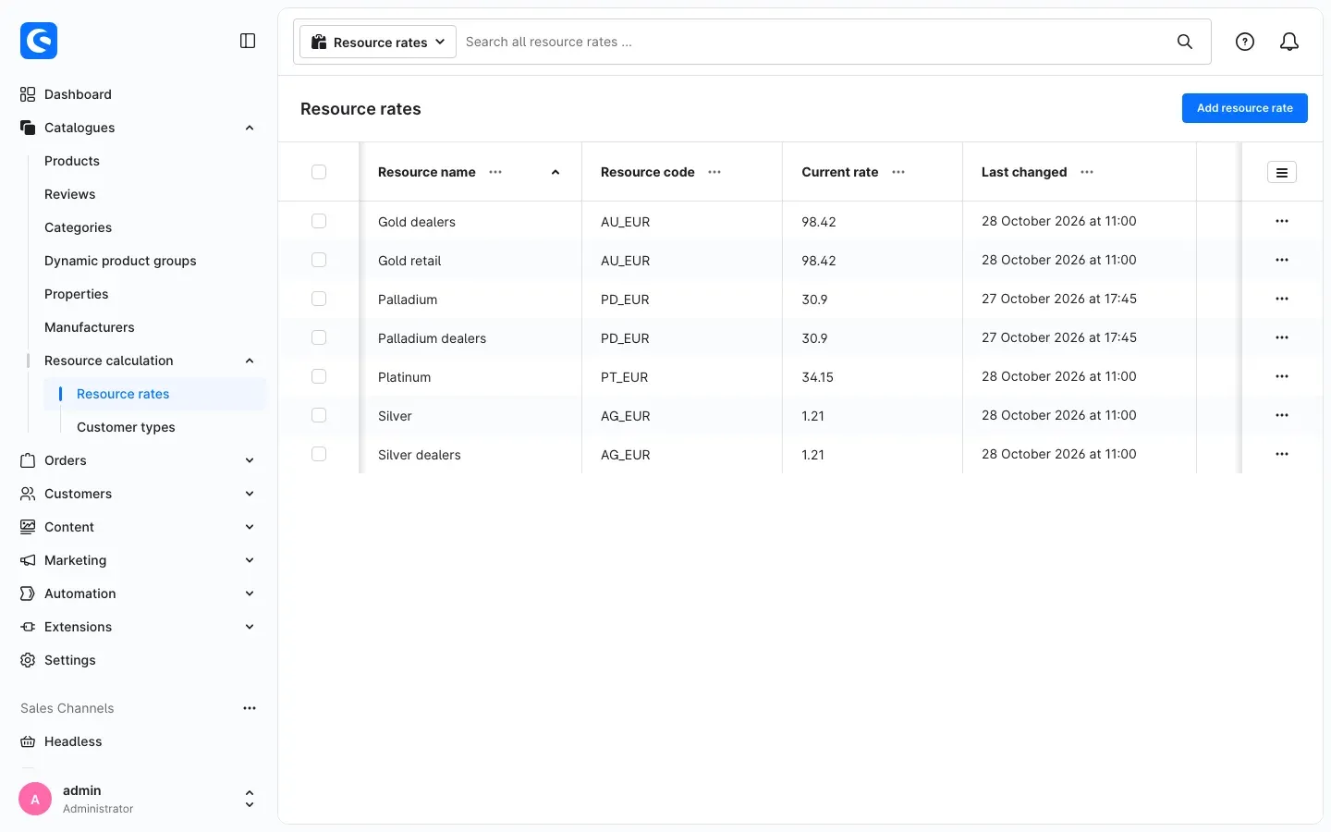Check the Platinum row checkbox
1331x832 pixels.
pyautogui.click(x=319, y=376)
